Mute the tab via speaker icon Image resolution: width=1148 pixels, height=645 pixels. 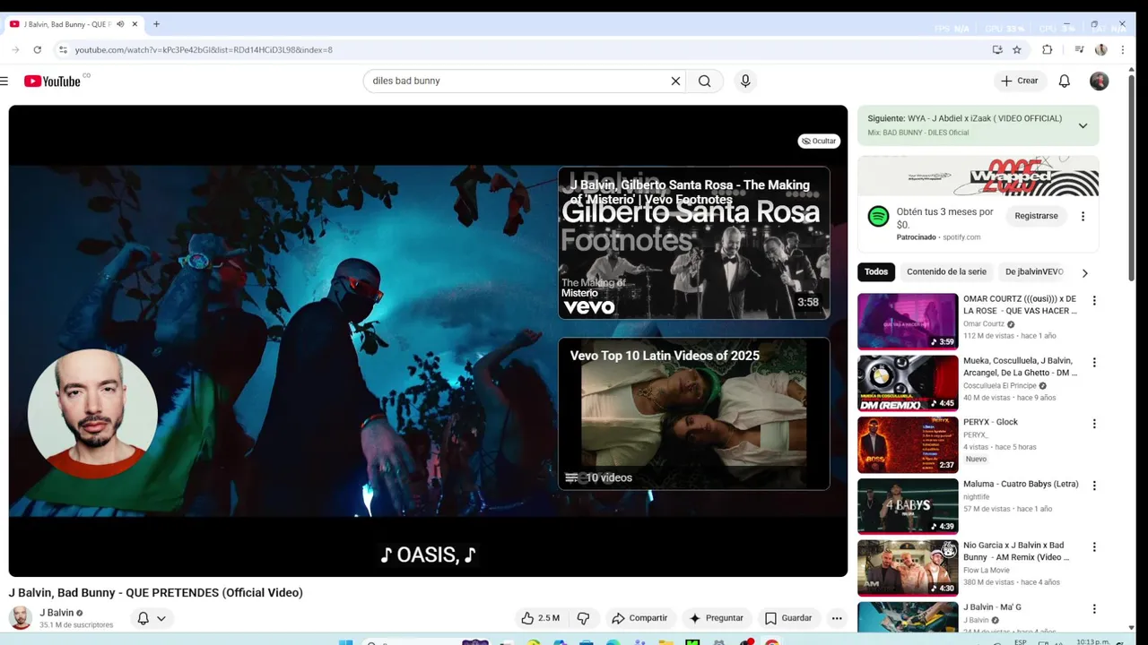click(x=120, y=24)
